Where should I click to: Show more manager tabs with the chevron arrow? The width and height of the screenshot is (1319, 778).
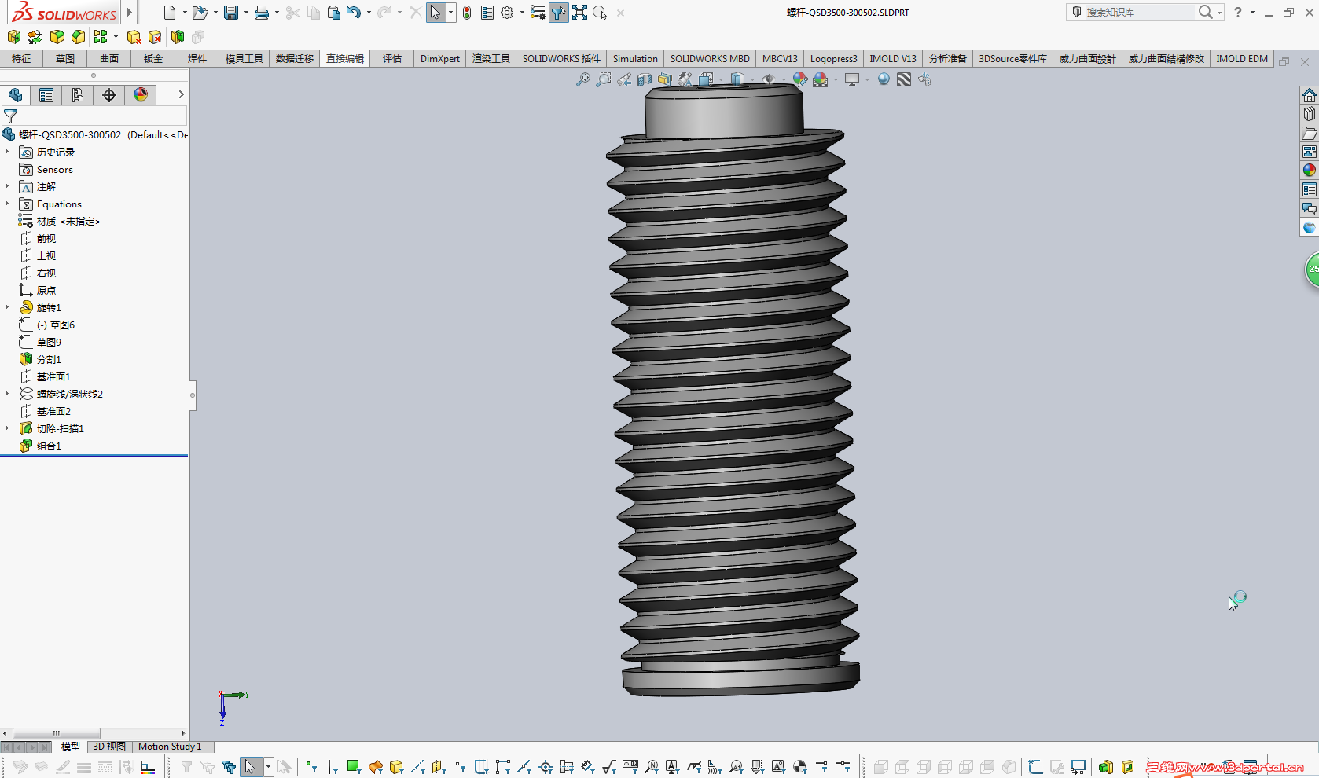[181, 94]
